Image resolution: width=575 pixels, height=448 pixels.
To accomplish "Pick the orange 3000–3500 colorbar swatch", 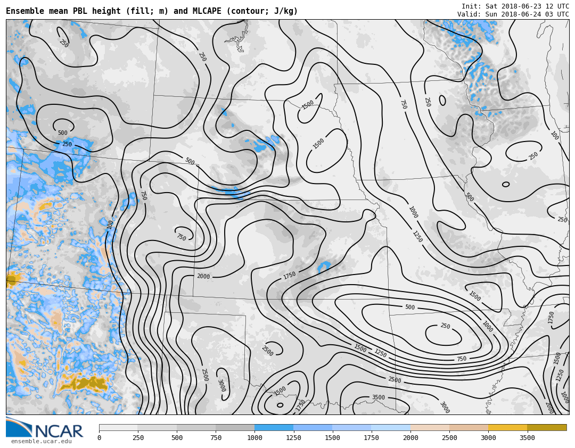I will pos(507,427).
